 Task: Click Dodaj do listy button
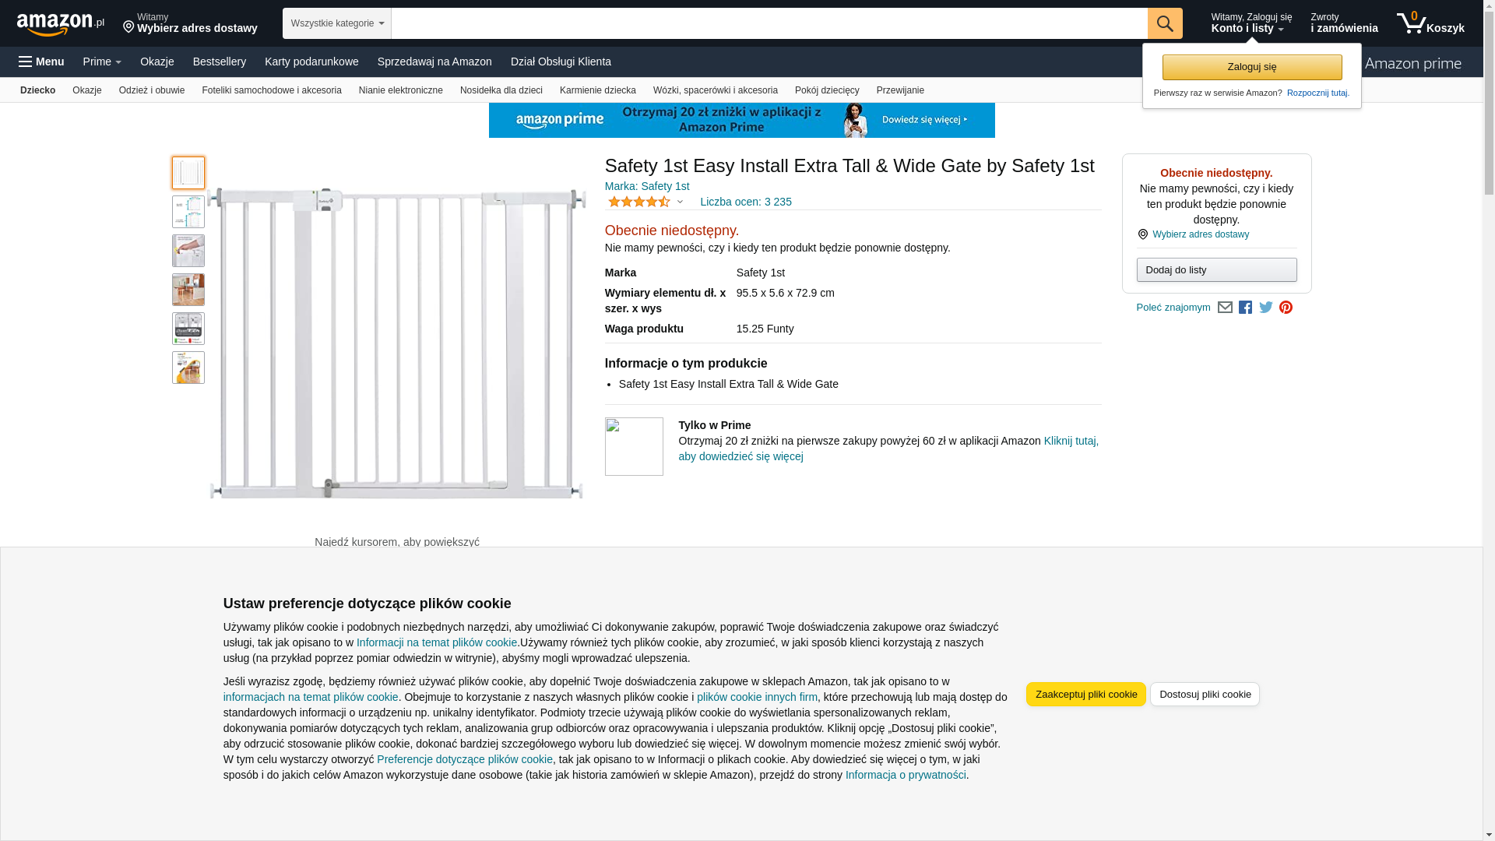[1215, 270]
